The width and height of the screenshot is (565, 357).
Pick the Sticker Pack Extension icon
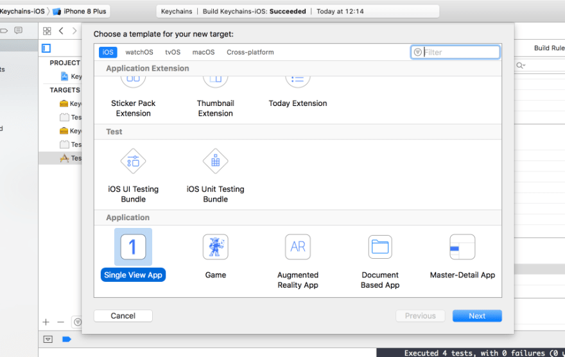[x=133, y=82]
